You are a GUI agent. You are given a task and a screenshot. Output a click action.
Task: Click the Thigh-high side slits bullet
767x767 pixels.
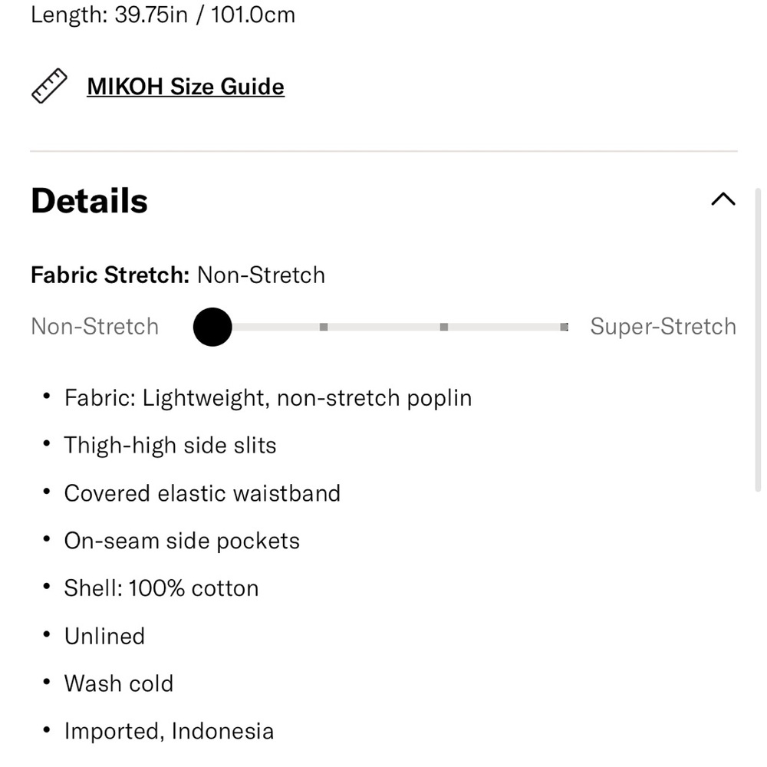pyautogui.click(x=170, y=445)
